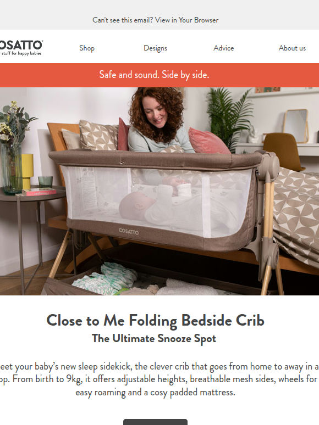Click the Cosatto label on the crib
319x425 pixels.
click(129, 231)
